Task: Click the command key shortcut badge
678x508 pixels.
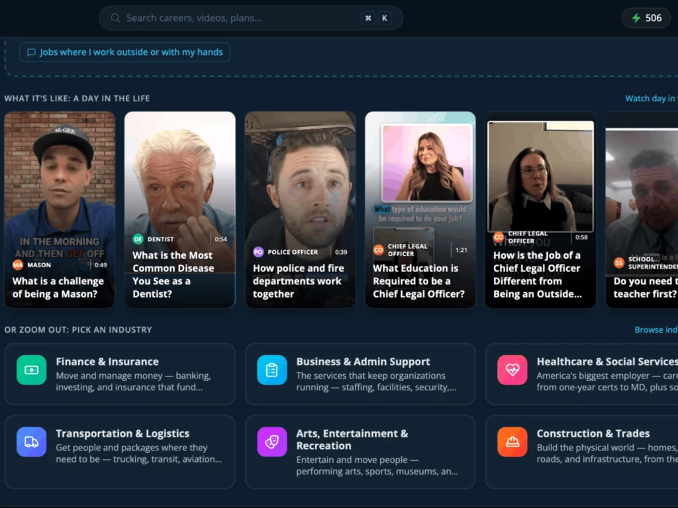Action: [368, 18]
